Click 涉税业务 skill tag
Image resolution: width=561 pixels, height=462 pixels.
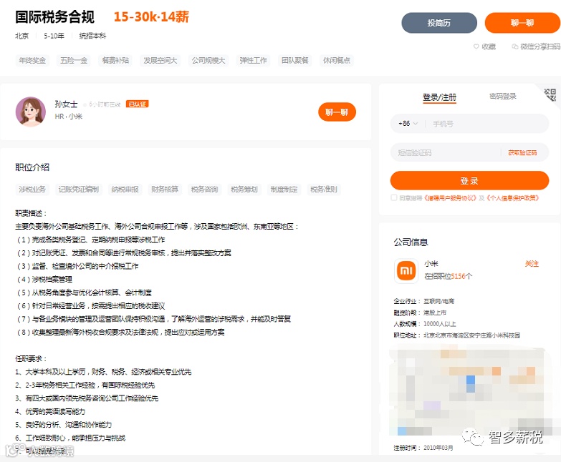coord(32,190)
